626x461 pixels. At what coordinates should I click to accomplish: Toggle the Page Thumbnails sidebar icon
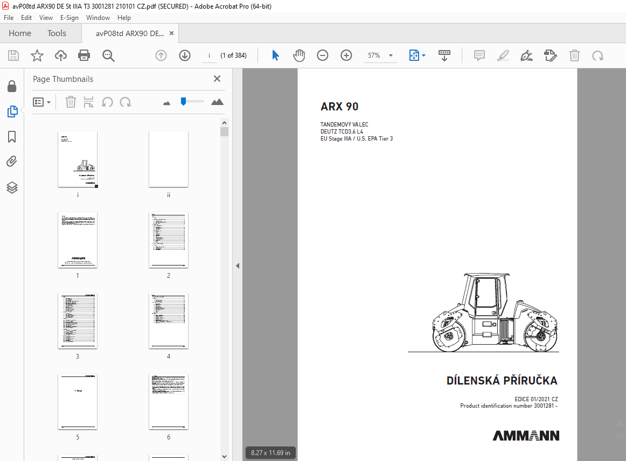(x=12, y=111)
